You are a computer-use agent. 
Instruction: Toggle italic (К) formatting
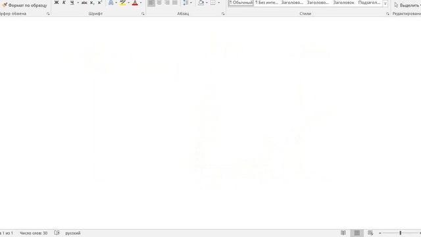pyautogui.click(x=64, y=3)
